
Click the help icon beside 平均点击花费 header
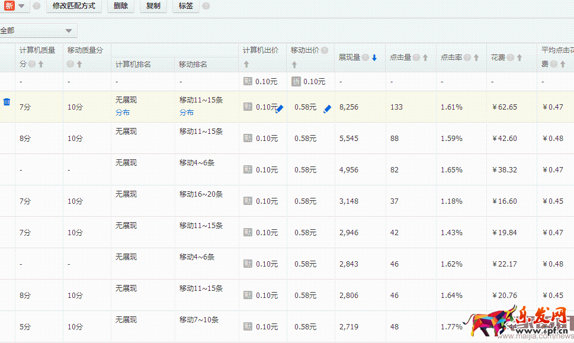point(553,63)
